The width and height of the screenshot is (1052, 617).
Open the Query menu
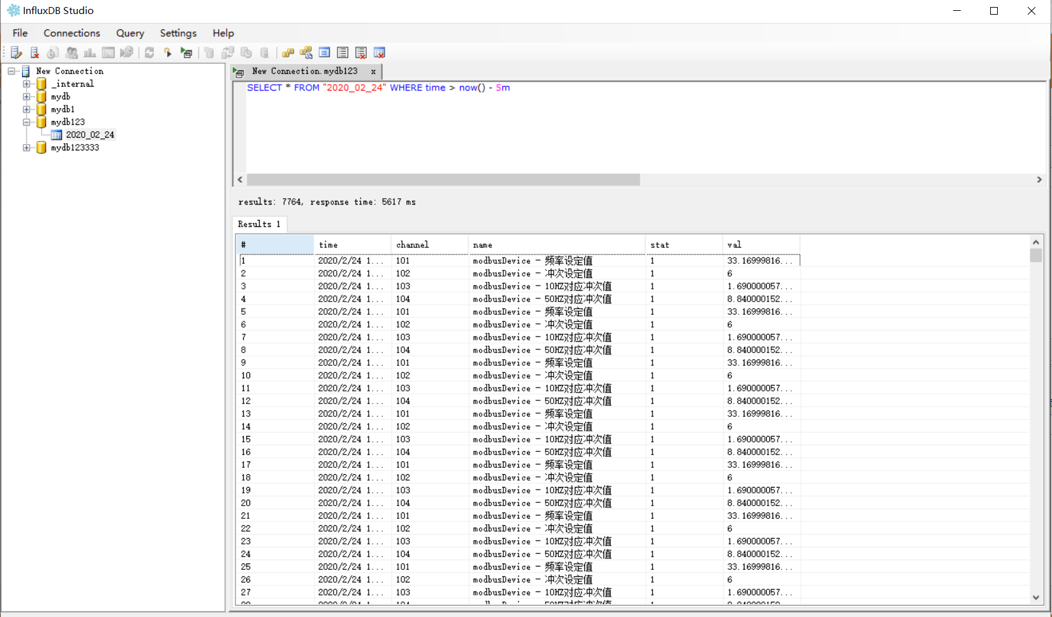coord(130,33)
